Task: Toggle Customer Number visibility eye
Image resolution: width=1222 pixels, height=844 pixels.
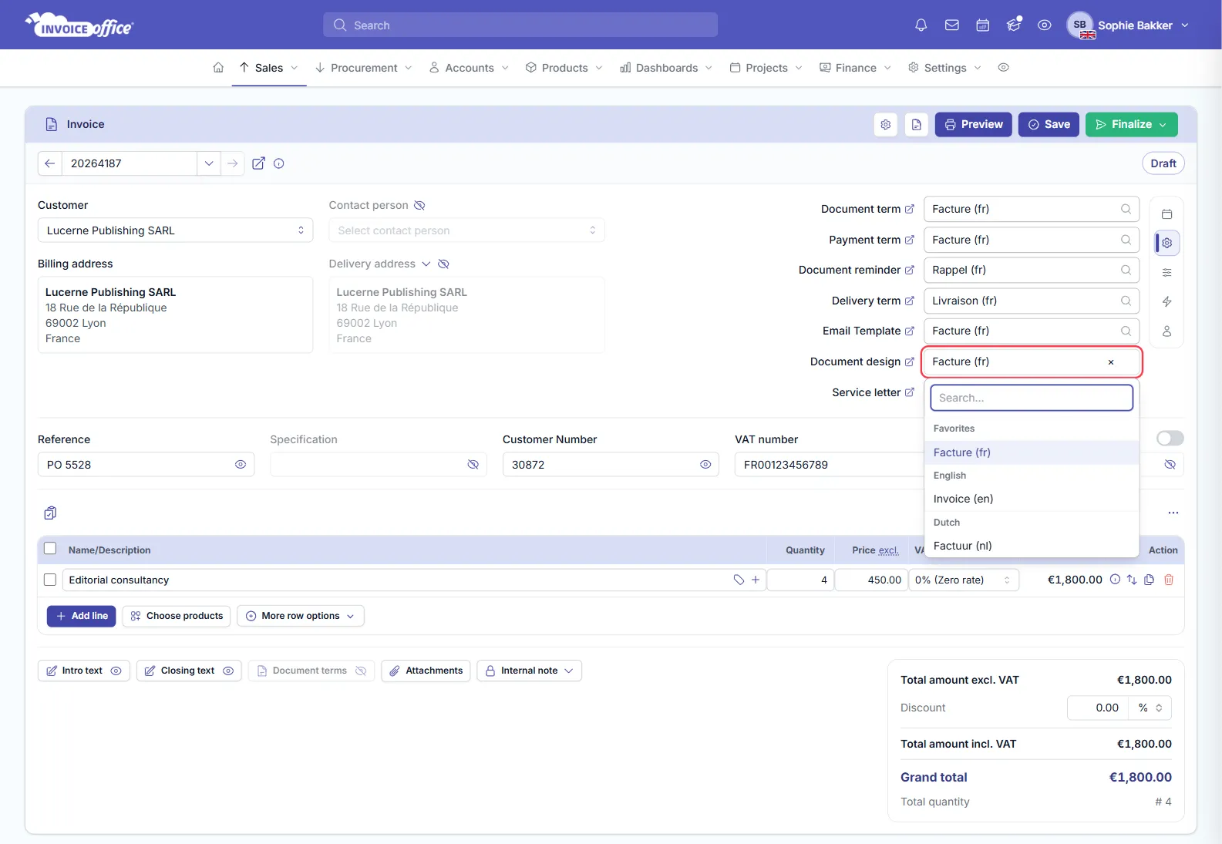Action: pyautogui.click(x=705, y=465)
